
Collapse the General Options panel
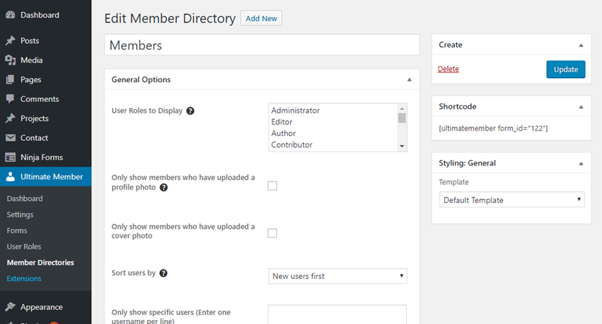click(409, 80)
